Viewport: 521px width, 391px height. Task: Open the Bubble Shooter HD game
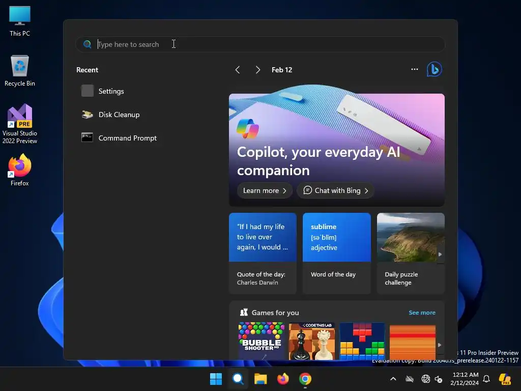click(262, 341)
